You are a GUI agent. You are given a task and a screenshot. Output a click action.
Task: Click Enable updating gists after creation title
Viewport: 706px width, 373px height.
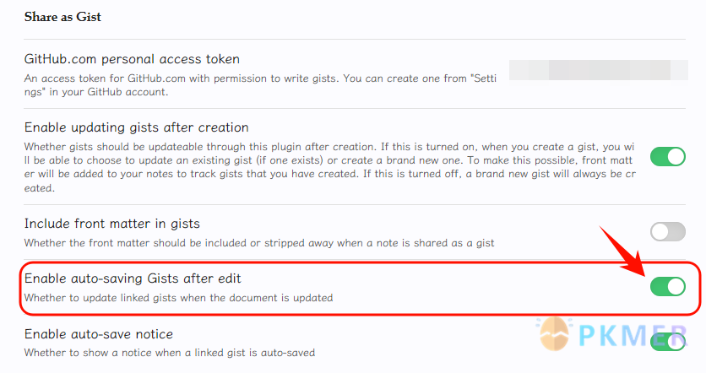(x=137, y=127)
